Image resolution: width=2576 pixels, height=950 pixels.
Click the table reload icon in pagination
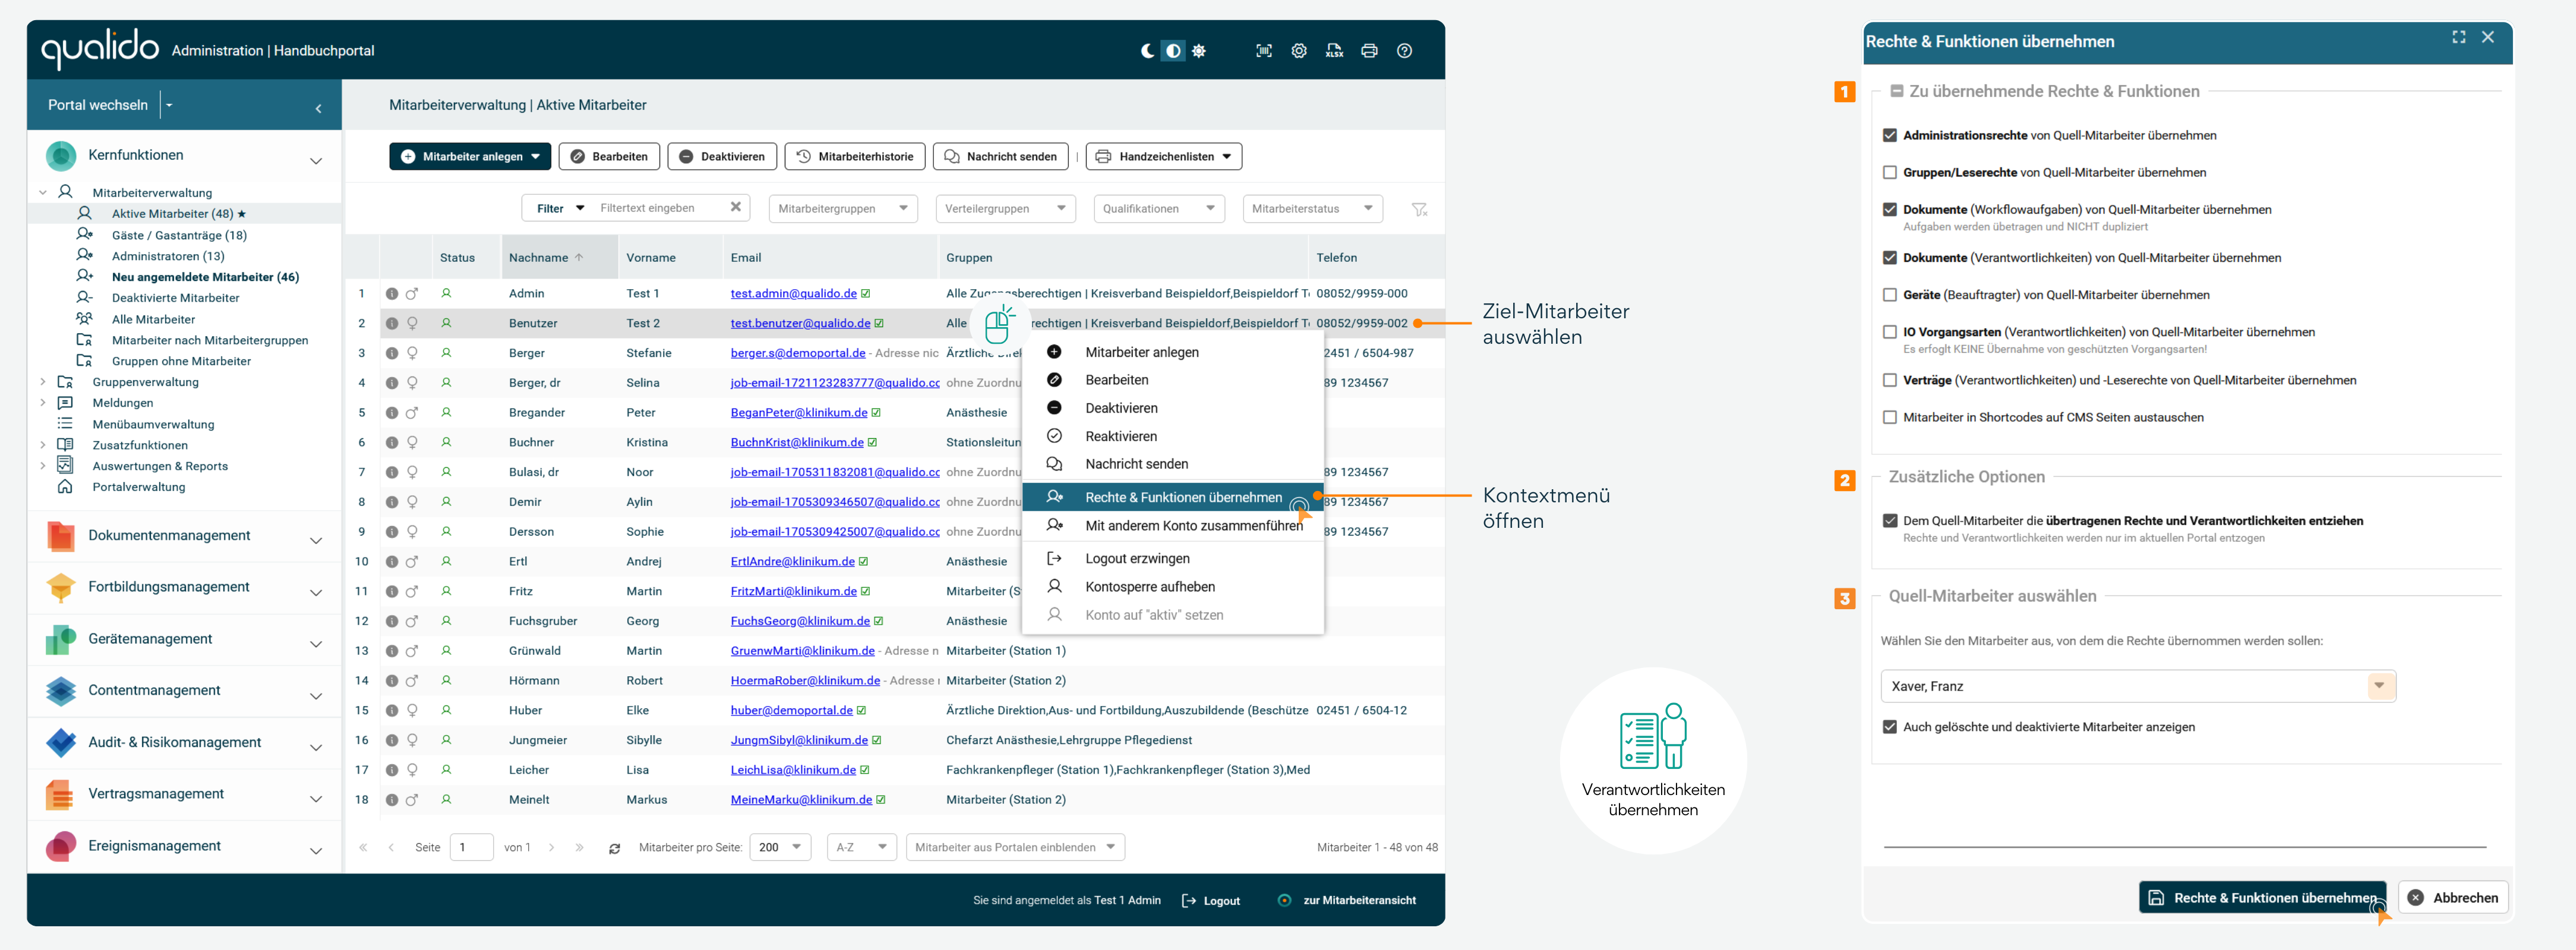pos(614,848)
